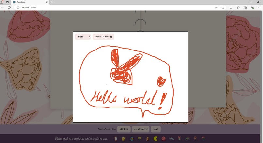Screen dimensions: 263x143
Task: View site information for localhost
Action: click(x=18, y=7)
